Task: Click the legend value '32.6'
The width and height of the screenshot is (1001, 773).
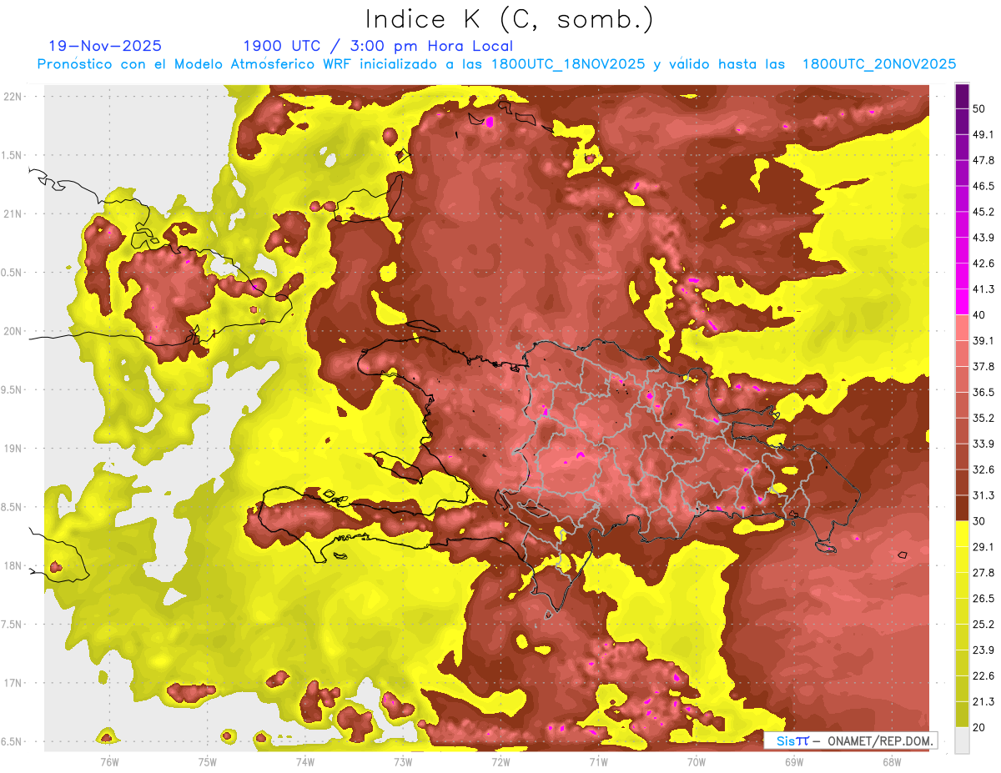Action: point(983,470)
